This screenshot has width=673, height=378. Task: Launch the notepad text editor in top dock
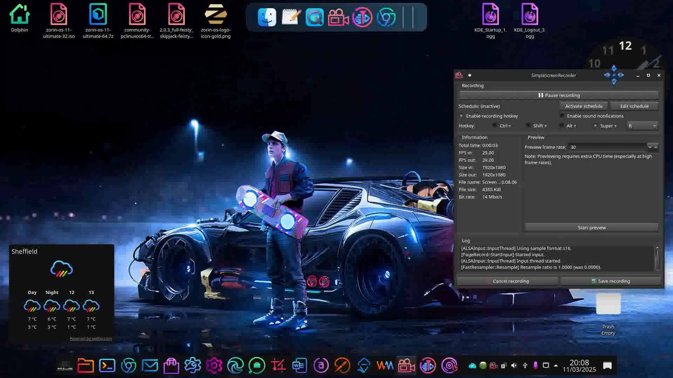click(x=291, y=17)
